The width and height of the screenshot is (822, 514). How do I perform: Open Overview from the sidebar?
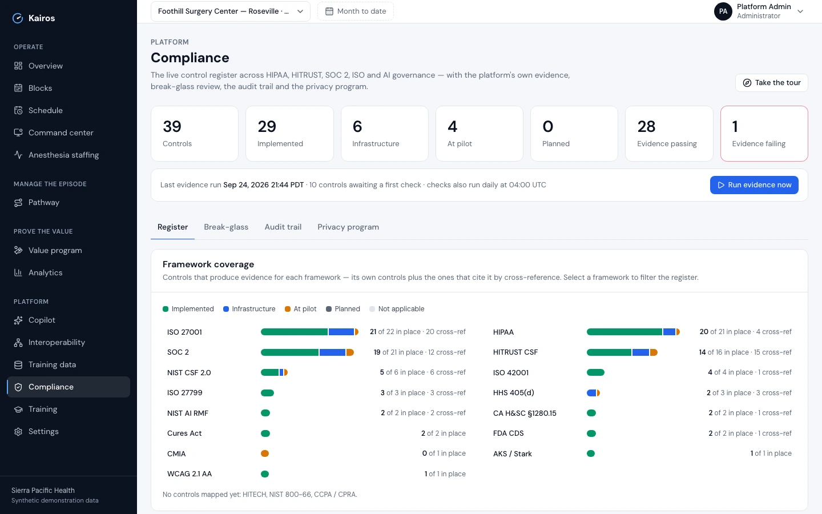click(68, 66)
